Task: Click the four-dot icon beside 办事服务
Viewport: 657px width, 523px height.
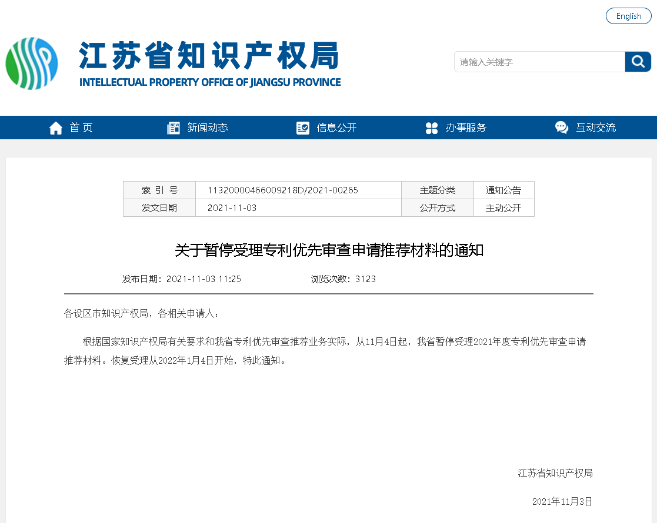Action: click(432, 128)
